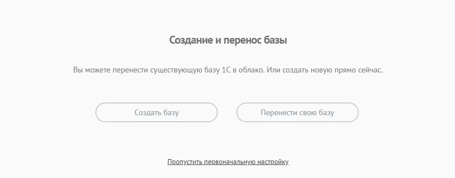Click the heading "Создание и перенос базы"

pyautogui.click(x=228, y=40)
